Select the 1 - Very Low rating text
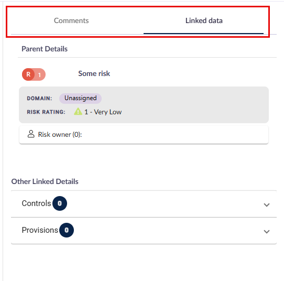 tap(103, 112)
